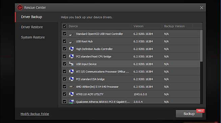
Task: Select the USB Input Device name
Action: pyautogui.click(x=86, y=64)
